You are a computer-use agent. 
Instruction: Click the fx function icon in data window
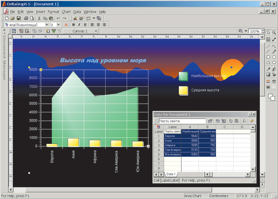pyautogui.click(x=244, y=121)
